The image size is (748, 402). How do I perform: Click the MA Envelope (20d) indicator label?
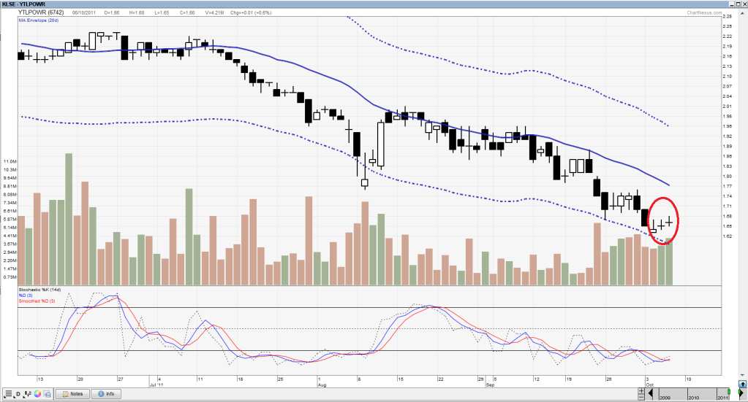(40, 20)
